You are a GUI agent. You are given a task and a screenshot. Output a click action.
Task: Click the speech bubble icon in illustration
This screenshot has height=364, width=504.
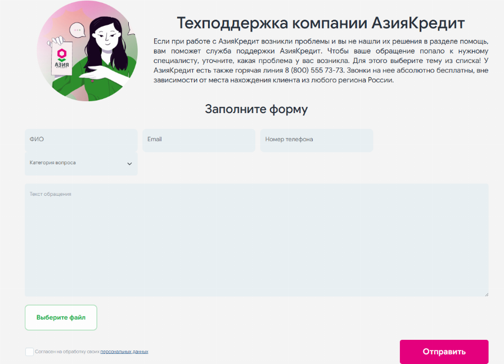[x=77, y=30]
